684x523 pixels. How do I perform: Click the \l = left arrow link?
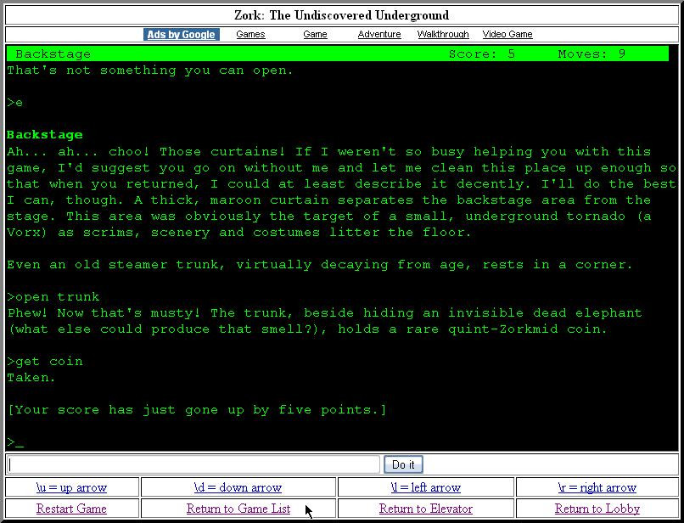point(426,487)
